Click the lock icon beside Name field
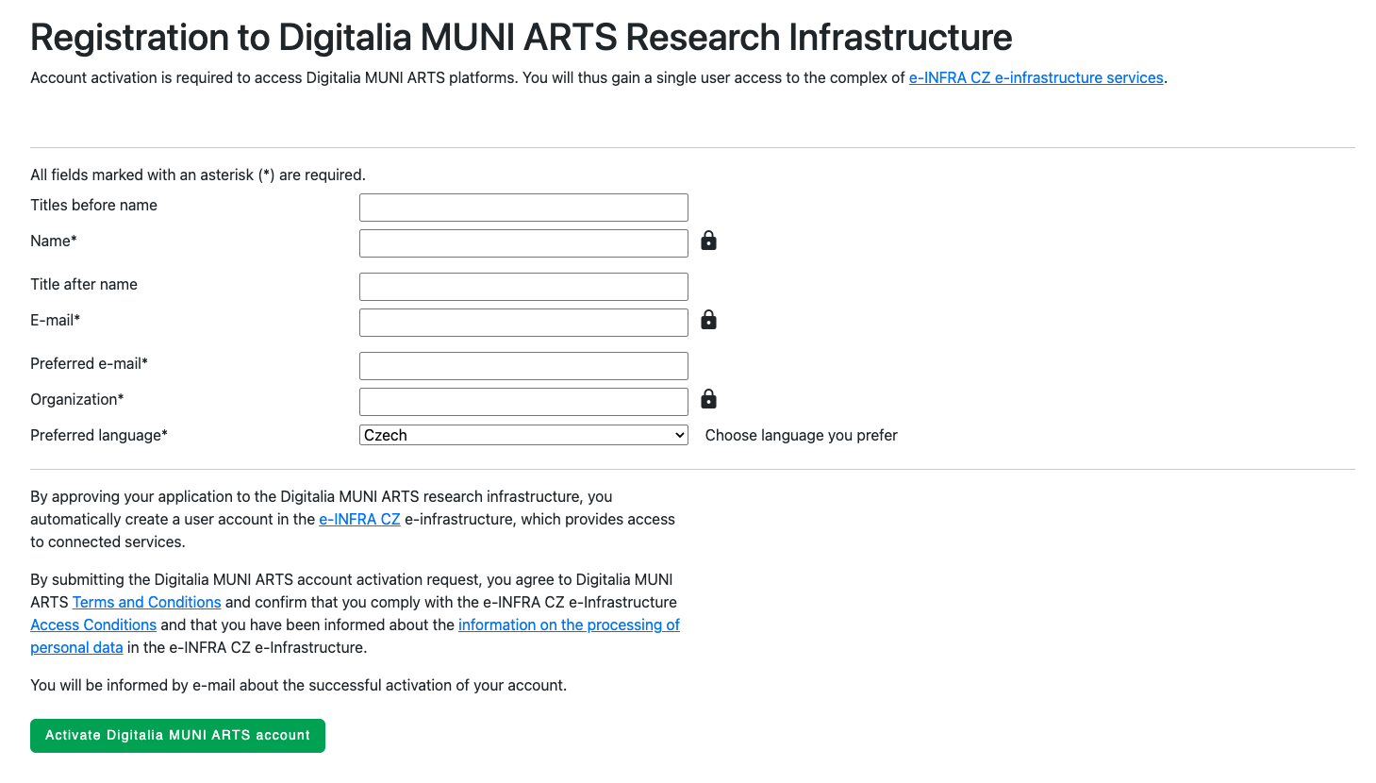 pos(708,242)
